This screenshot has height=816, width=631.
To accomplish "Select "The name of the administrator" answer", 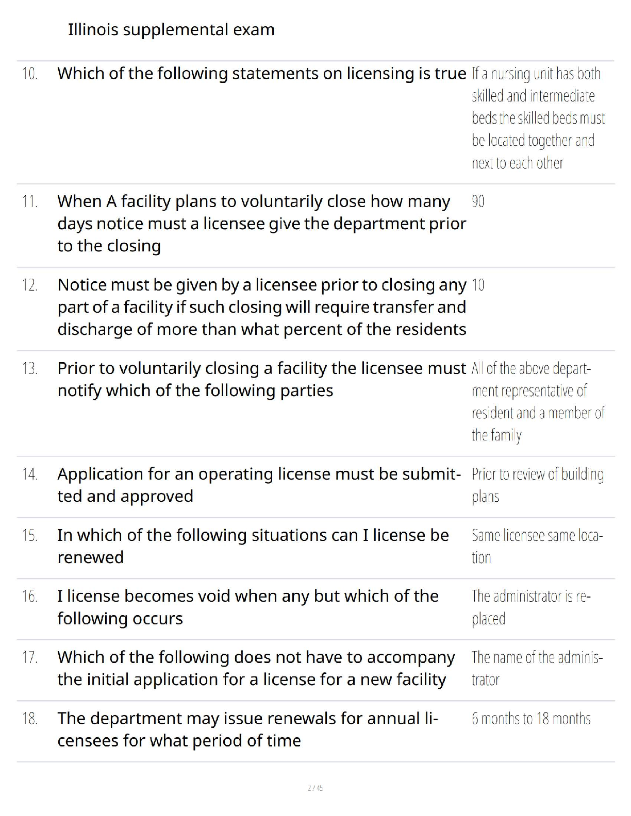I will tap(537, 668).
